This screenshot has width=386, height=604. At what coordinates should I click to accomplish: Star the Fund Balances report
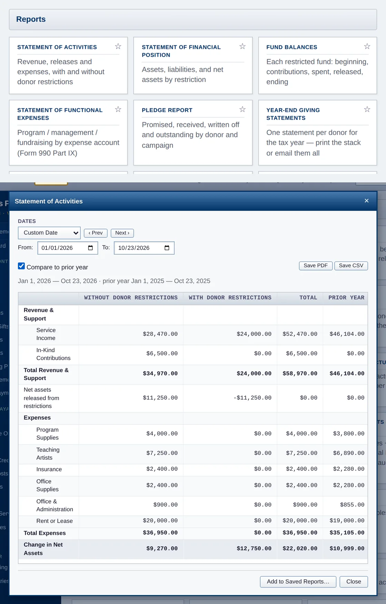367,46
